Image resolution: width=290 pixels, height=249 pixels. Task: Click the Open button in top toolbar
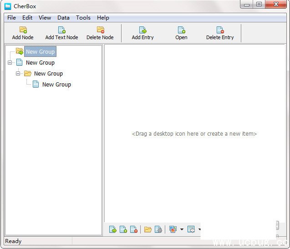[181, 33]
